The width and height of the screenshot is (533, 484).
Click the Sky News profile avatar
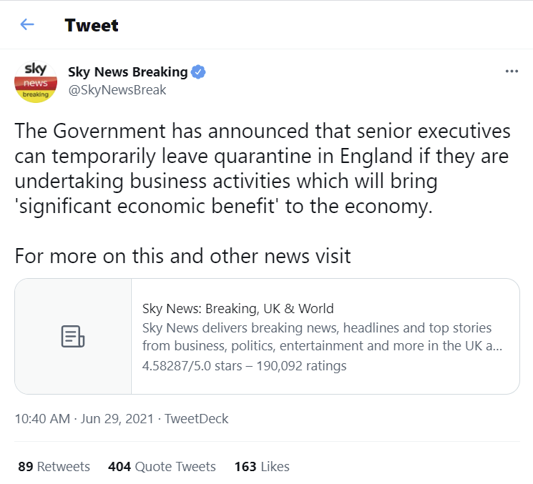coord(36,81)
